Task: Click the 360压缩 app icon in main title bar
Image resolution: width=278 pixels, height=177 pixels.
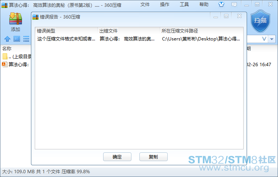Action: [x=5, y=5]
